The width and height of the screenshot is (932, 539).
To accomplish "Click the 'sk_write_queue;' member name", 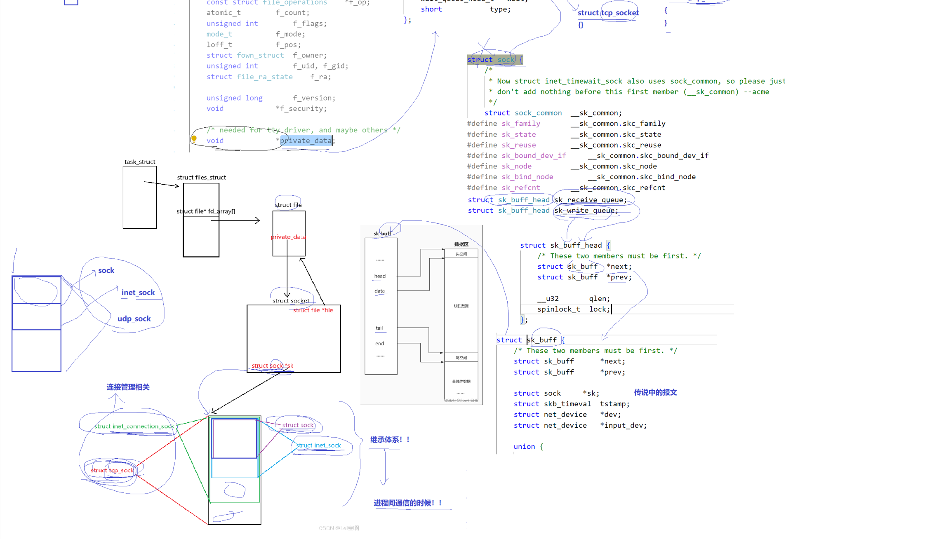I will tap(586, 211).
